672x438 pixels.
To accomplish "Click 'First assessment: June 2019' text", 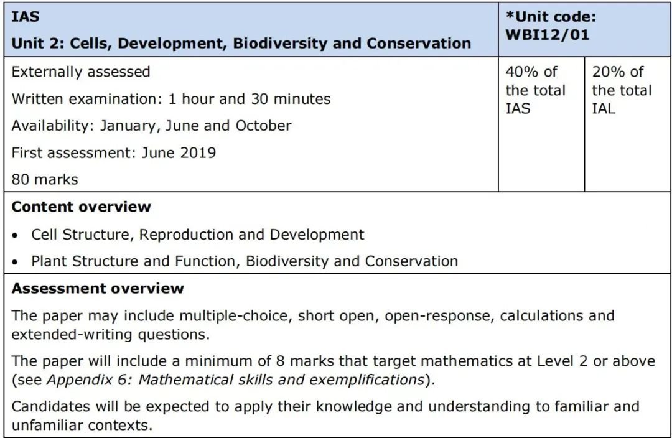I will click(x=114, y=152).
